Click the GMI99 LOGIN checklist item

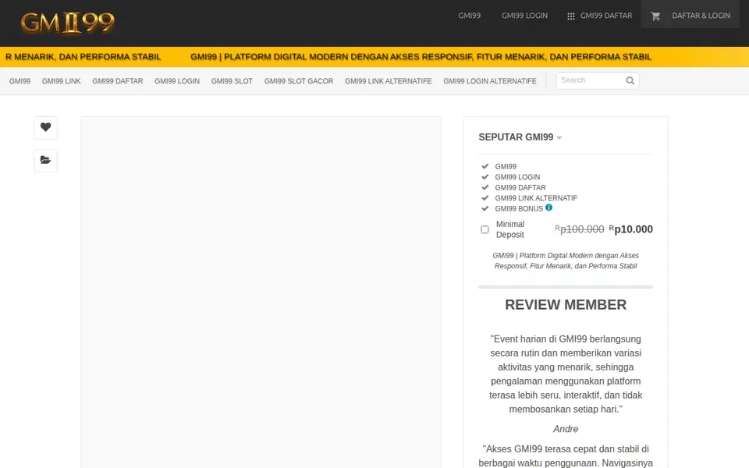coord(517,177)
